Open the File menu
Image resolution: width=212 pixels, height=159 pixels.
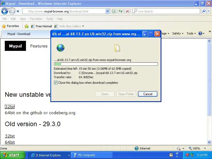pyautogui.click(x=5, y=19)
